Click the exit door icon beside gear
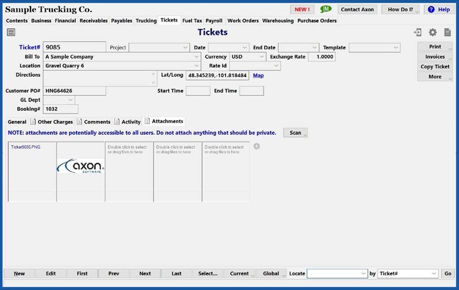Screen dimensions: 459x290 [418, 32]
